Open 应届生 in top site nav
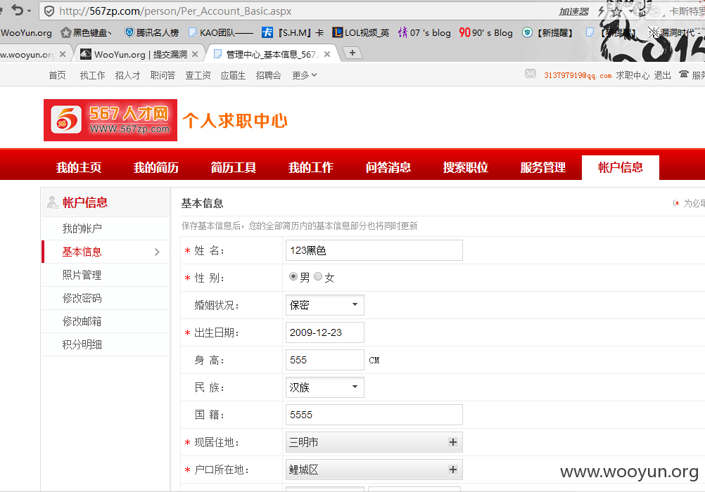Viewport: 705px width, 492px height. (x=233, y=75)
